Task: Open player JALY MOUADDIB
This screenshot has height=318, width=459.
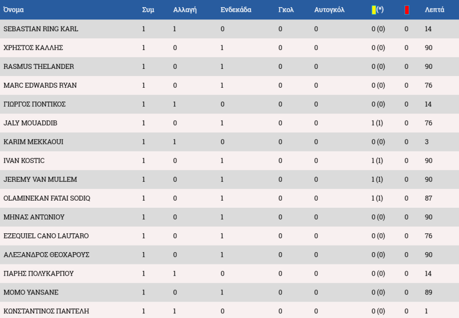Action: coord(30,123)
